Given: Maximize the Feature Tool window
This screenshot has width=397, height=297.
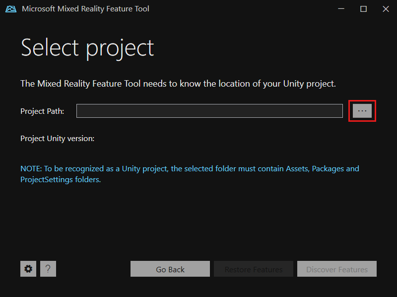Looking at the screenshot, I should pyautogui.click(x=363, y=9).
